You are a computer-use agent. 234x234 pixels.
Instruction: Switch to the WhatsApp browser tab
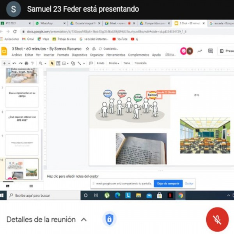(50, 23)
